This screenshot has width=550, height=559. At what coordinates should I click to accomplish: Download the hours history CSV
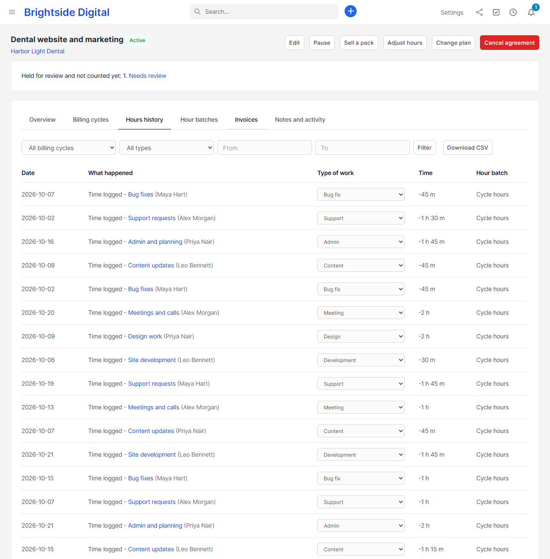(467, 147)
